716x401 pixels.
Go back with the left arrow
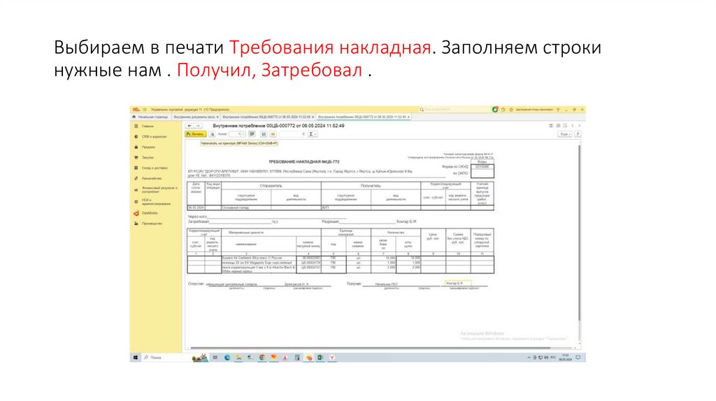click(189, 126)
